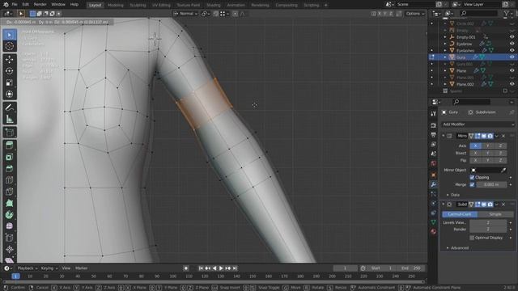Toggle the Merge checkbox
518x291 pixels.
(472, 184)
